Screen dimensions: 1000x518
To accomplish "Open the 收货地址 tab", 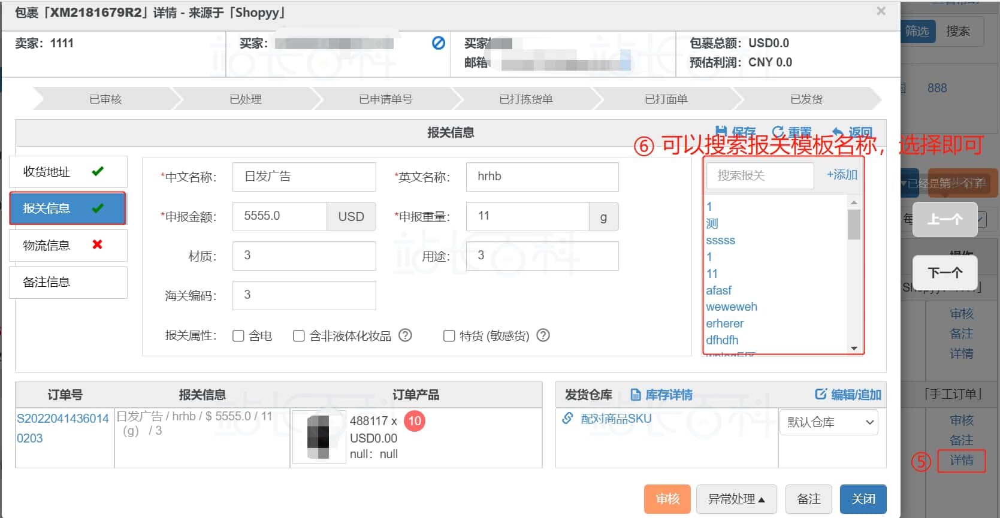I will tap(68, 172).
